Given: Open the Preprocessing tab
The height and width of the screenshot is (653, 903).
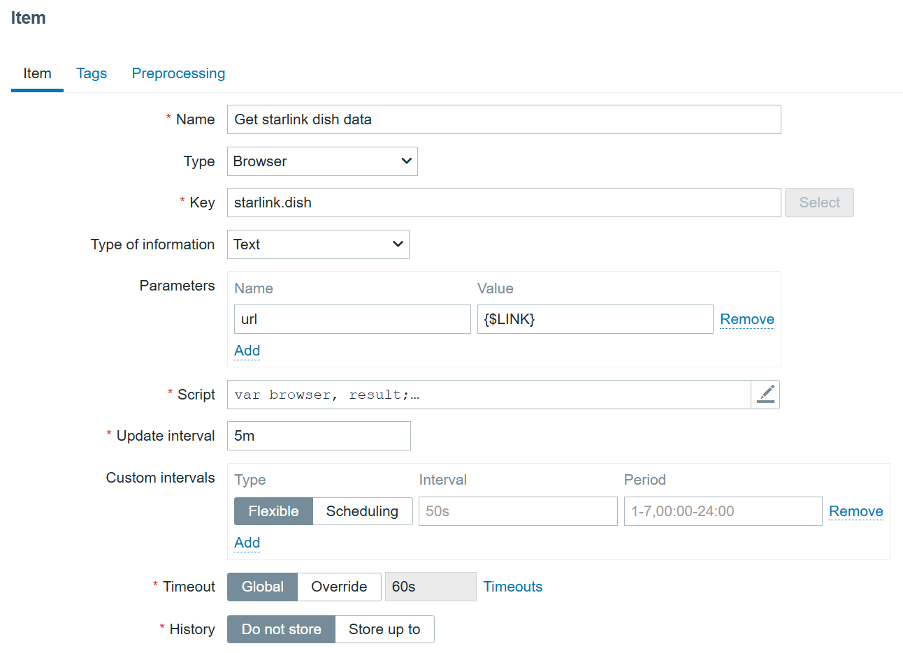Looking at the screenshot, I should pos(178,73).
